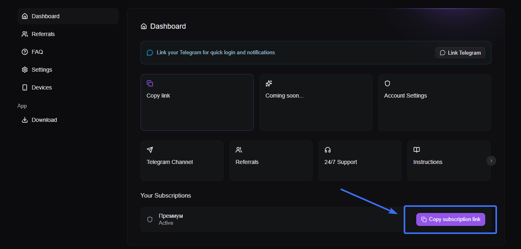
Task: Click the paper plane icon on Telegram Channel card
Action: [150, 150]
